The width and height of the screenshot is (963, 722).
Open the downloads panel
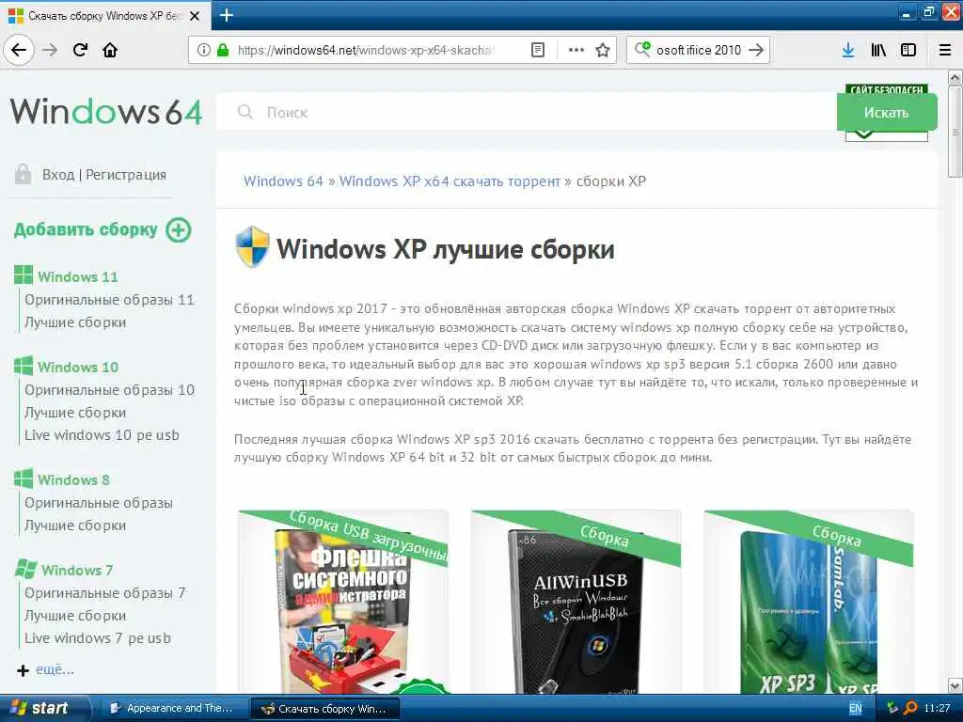tap(848, 50)
